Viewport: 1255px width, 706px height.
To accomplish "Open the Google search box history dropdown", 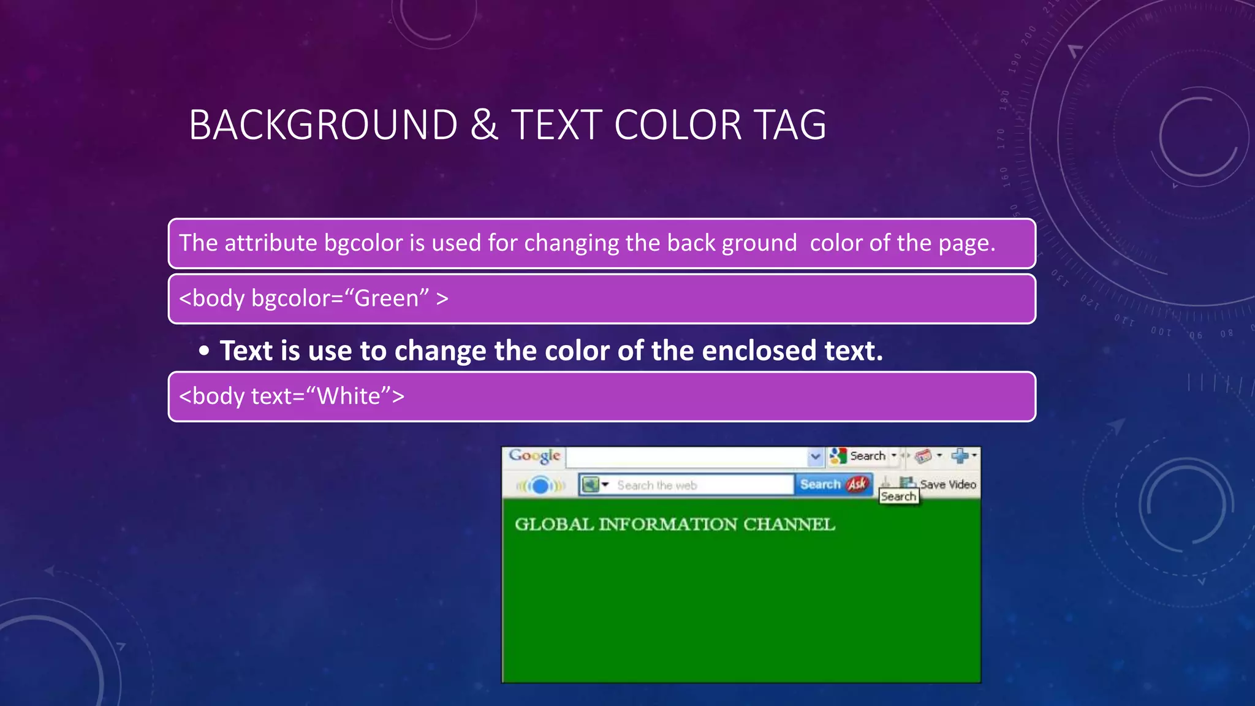I will (815, 457).
